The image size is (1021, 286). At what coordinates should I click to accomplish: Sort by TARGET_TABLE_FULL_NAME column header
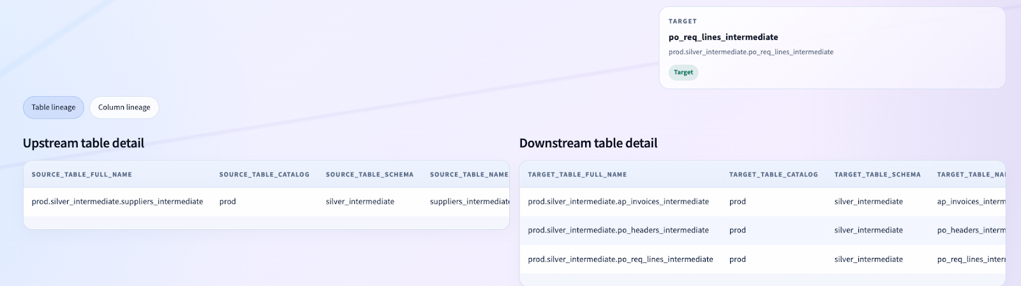[577, 175]
